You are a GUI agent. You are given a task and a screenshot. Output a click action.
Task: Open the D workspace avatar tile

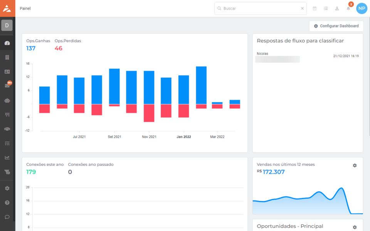(x=7, y=25)
